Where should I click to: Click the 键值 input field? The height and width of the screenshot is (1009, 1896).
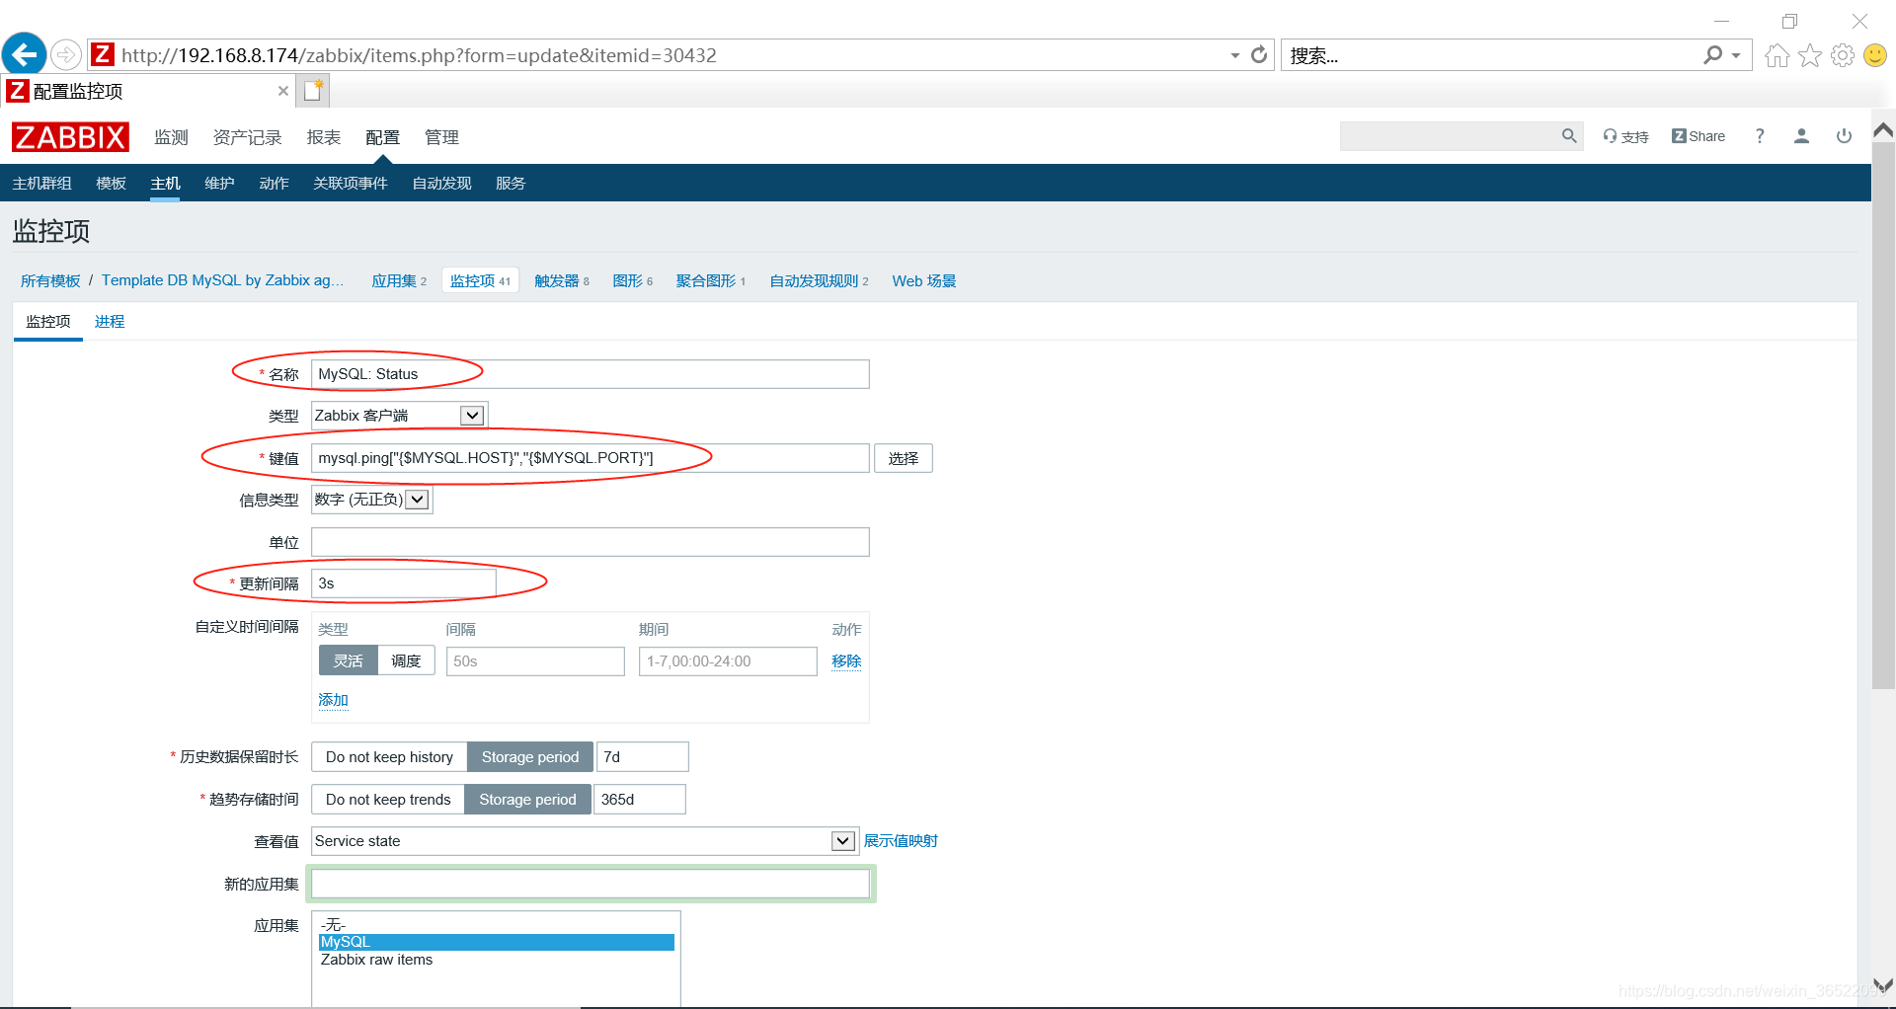[590, 458]
